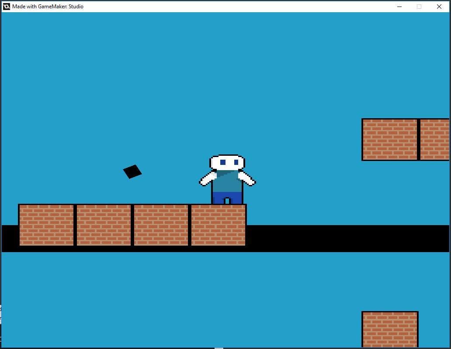Click the black diamond-shaped object
This screenshot has height=349, width=451.
pos(132,171)
